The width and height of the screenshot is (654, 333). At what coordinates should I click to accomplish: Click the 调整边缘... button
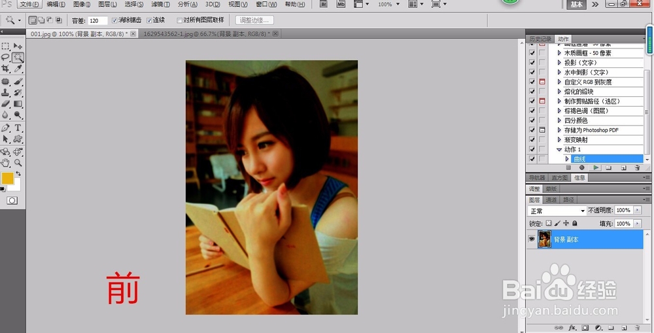point(254,20)
